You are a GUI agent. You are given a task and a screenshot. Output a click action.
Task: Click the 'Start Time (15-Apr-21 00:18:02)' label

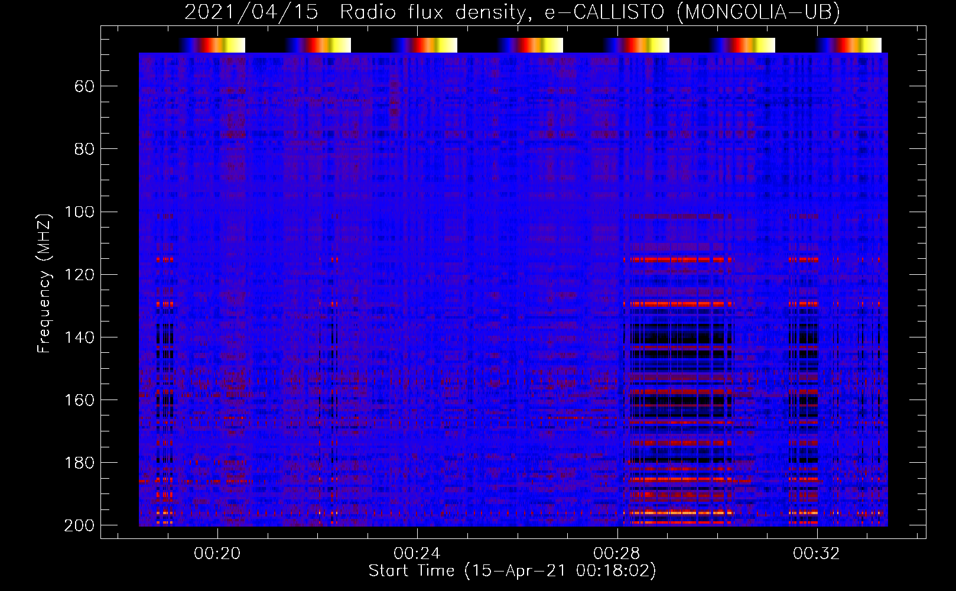[x=512, y=571]
